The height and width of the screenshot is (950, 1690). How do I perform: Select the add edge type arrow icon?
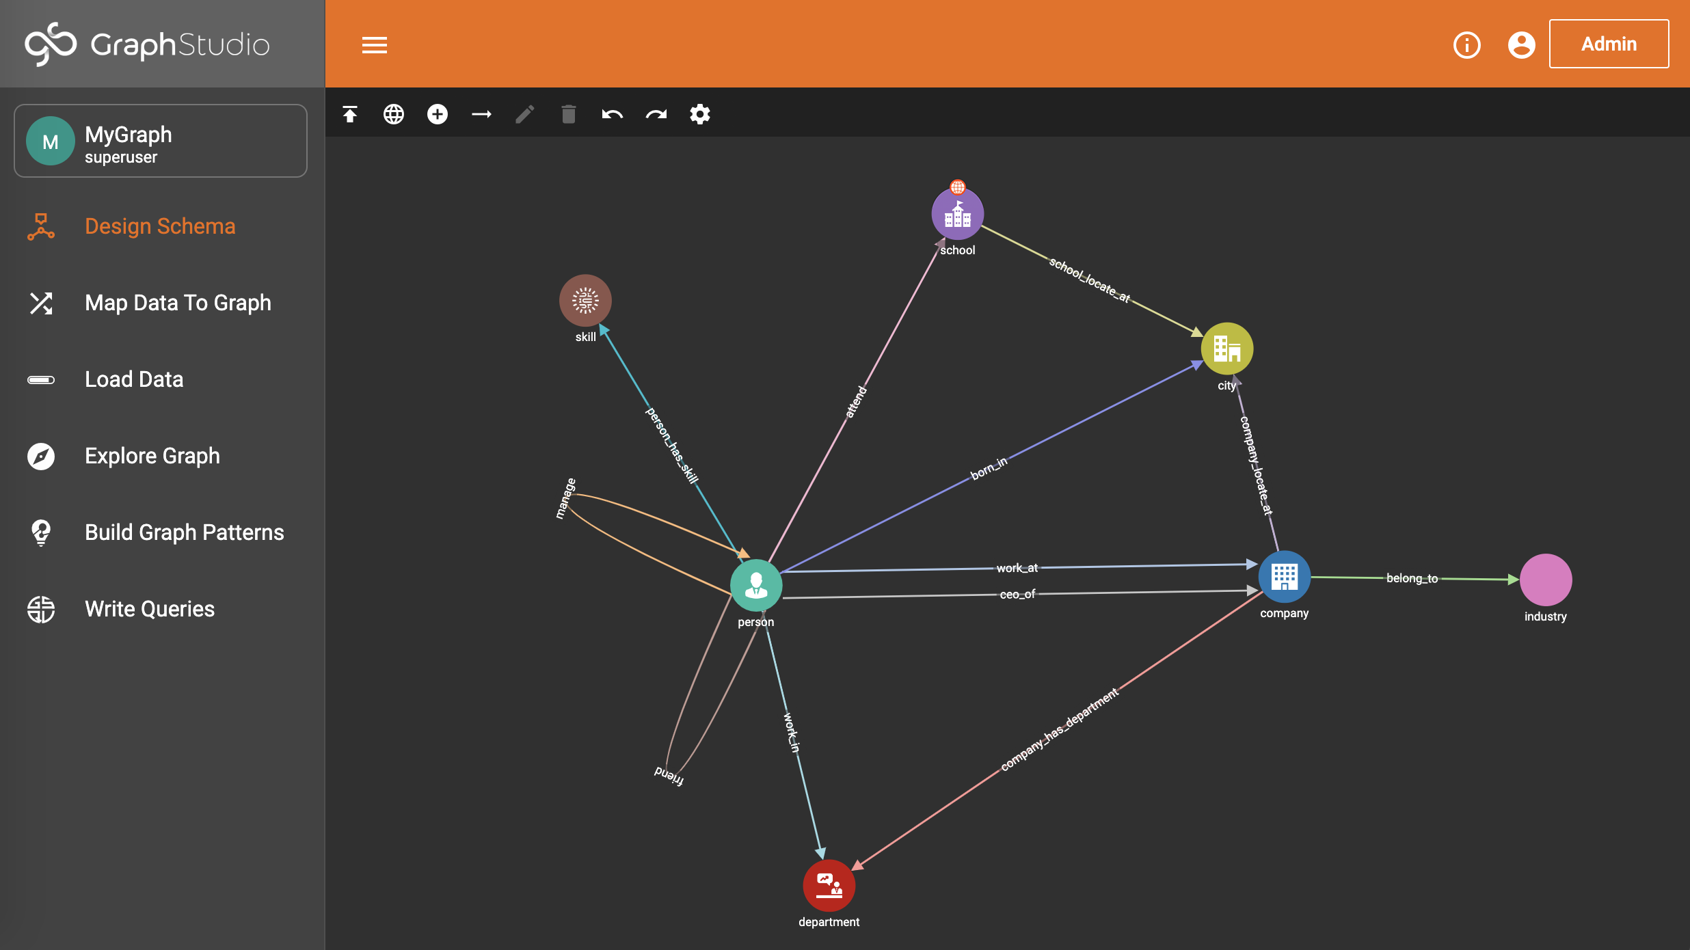click(481, 113)
